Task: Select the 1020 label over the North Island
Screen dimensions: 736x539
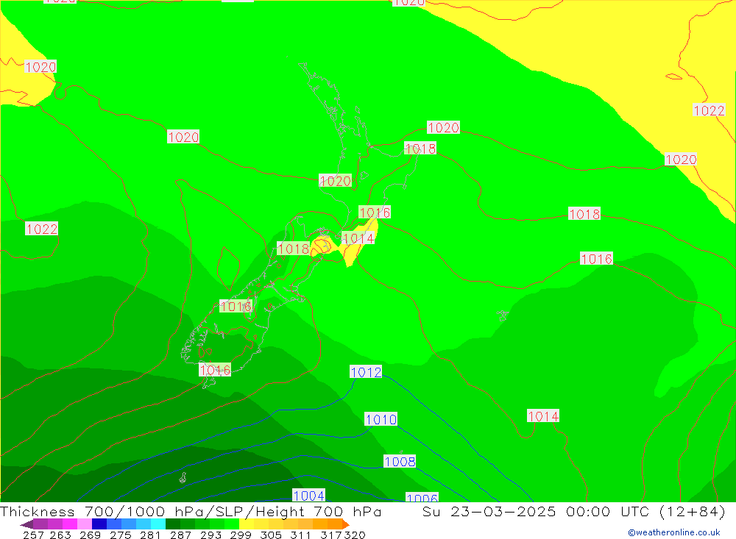Action: pyautogui.click(x=335, y=181)
